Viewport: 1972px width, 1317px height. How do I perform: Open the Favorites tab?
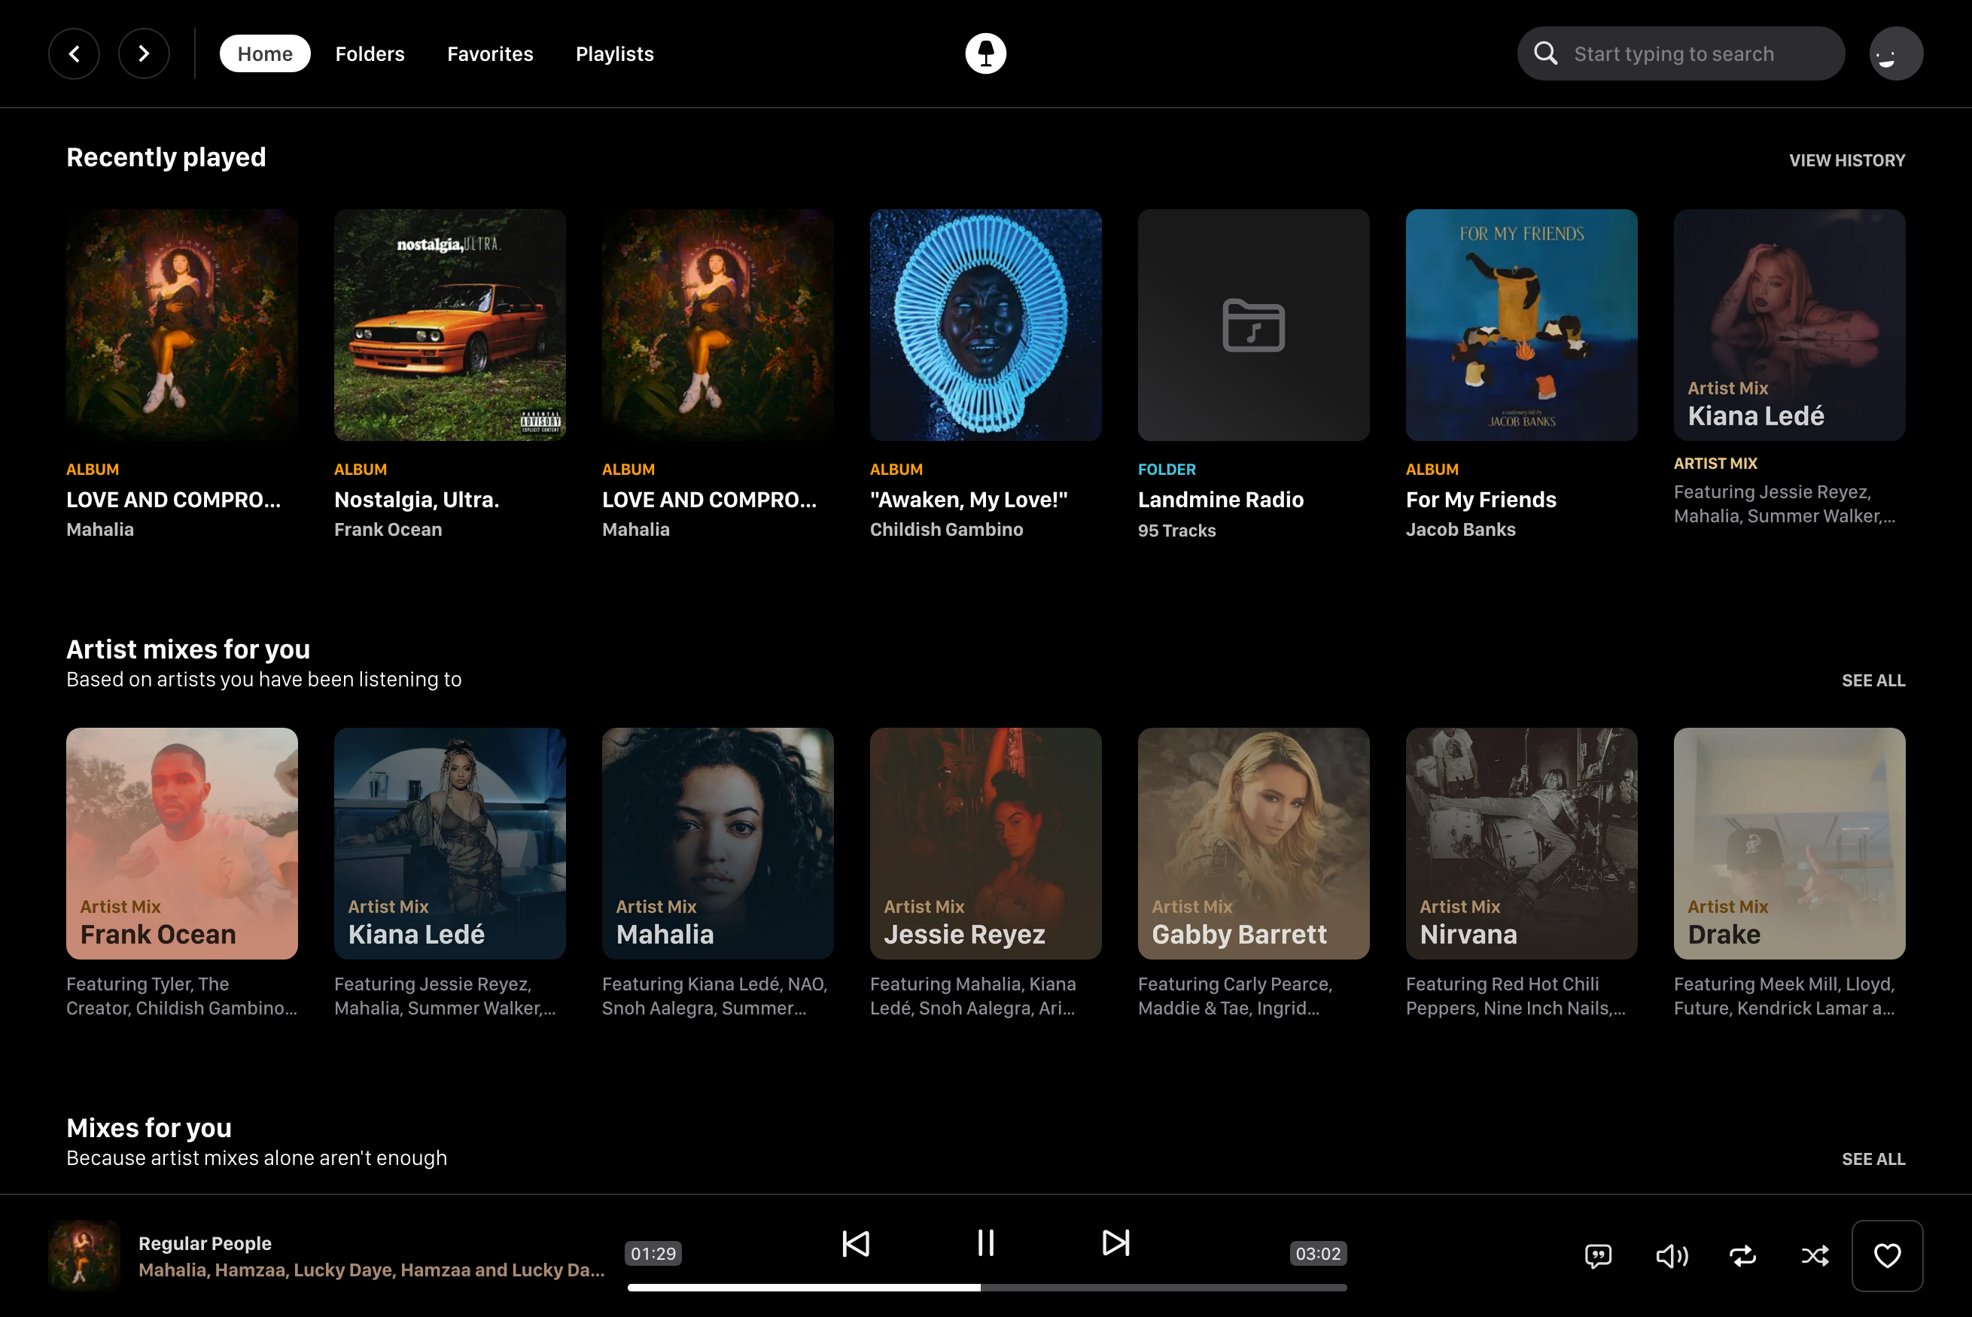coord(490,53)
